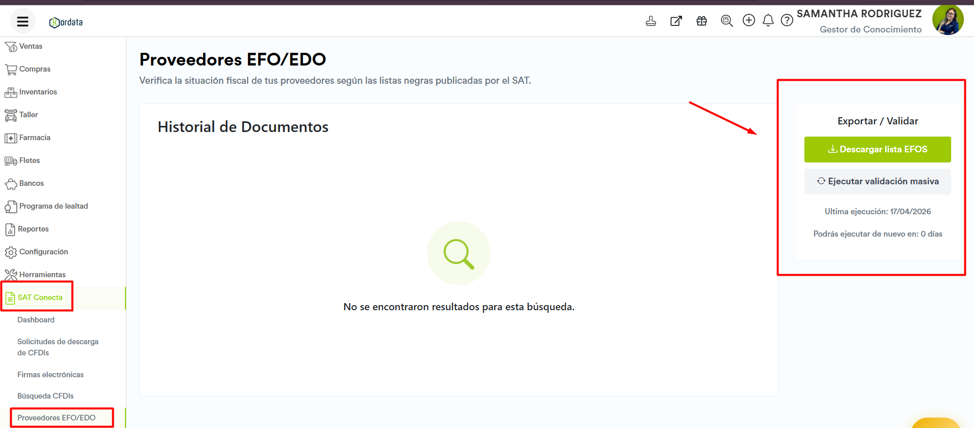Open the gift box icon
This screenshot has width=974, height=428.
click(x=701, y=21)
